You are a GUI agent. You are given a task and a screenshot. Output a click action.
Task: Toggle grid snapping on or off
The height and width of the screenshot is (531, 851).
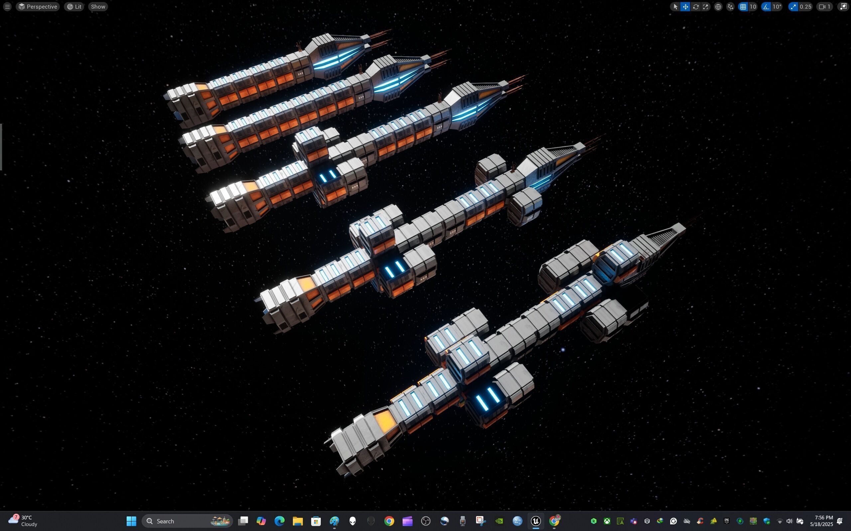(x=743, y=7)
